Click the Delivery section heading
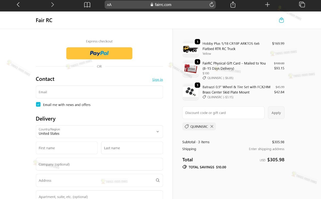This screenshot has height=199, width=321. [x=46, y=119]
